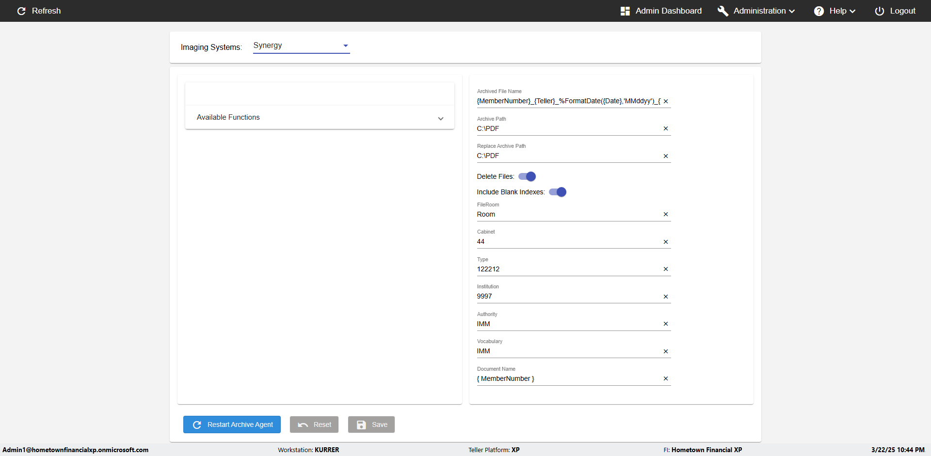Expand the Available Functions panel

pos(320,117)
